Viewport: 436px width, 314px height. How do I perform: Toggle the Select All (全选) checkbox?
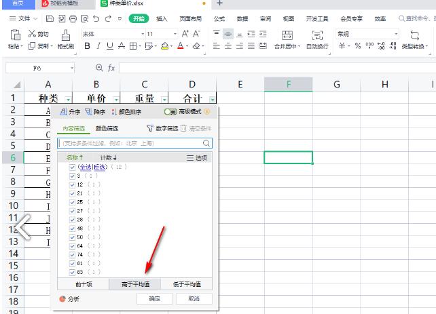point(72,167)
